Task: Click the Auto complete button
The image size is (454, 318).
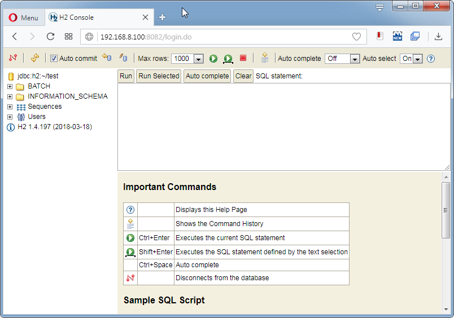Action: [x=207, y=76]
